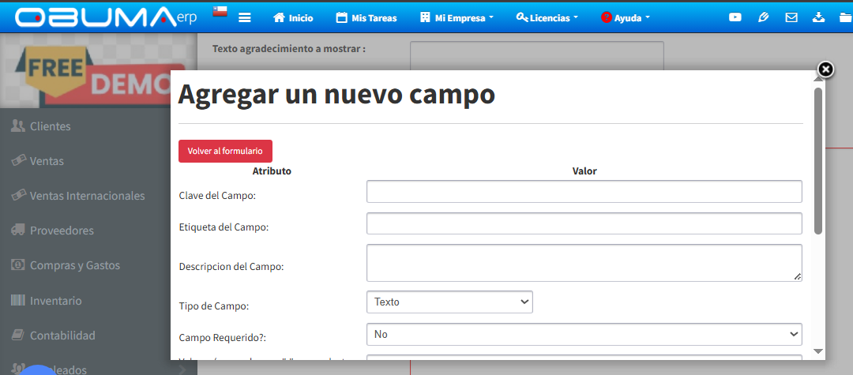The width and height of the screenshot is (853, 375).
Task: Open the Ayuda help menu
Action: 626,18
